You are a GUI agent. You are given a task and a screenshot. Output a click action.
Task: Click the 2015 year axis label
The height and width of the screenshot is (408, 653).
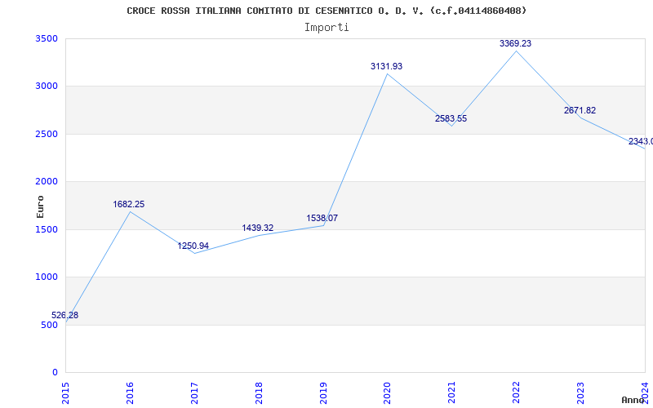pyautogui.click(x=65, y=393)
